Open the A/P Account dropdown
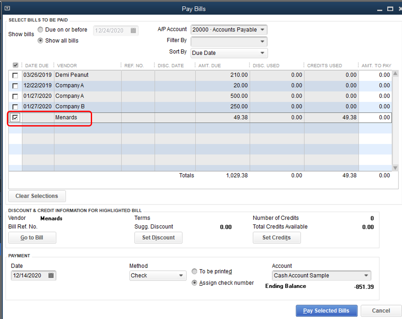Screen dimensions: 402x319 229,30
